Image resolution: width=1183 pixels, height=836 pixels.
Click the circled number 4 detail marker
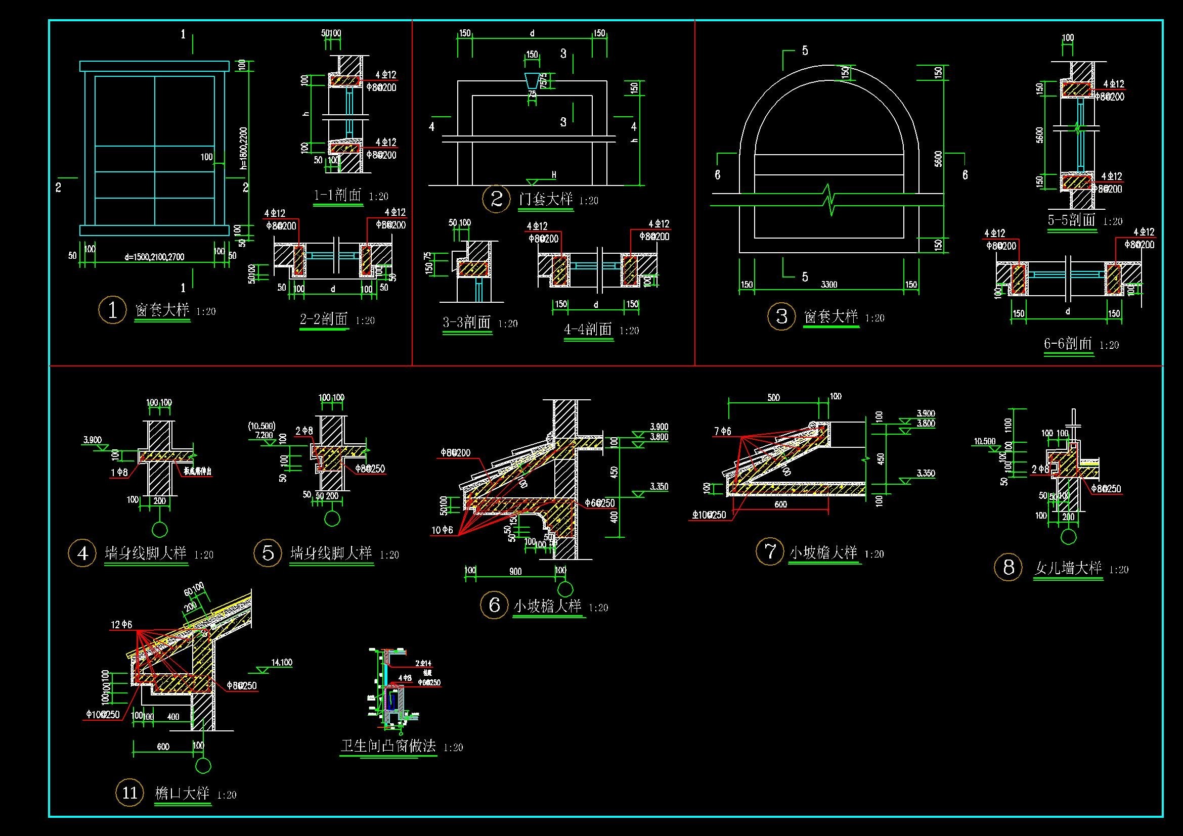(82, 553)
